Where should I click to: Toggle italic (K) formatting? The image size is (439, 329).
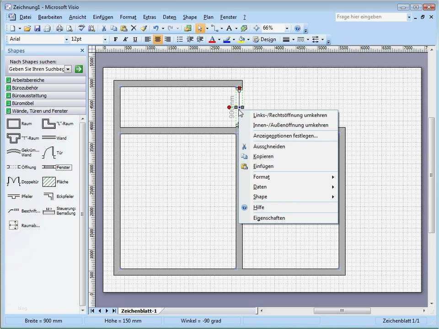click(x=125, y=39)
